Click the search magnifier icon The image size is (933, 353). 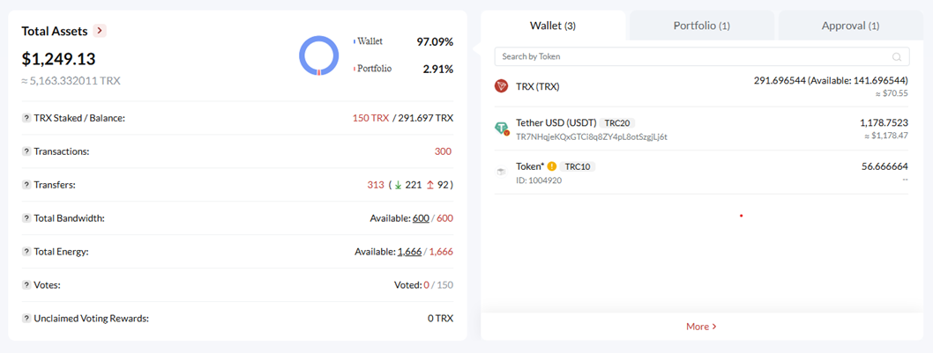(x=897, y=57)
